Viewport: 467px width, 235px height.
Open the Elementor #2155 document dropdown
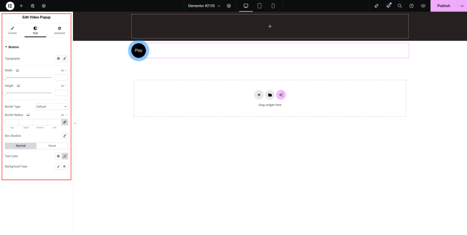coord(204,5)
